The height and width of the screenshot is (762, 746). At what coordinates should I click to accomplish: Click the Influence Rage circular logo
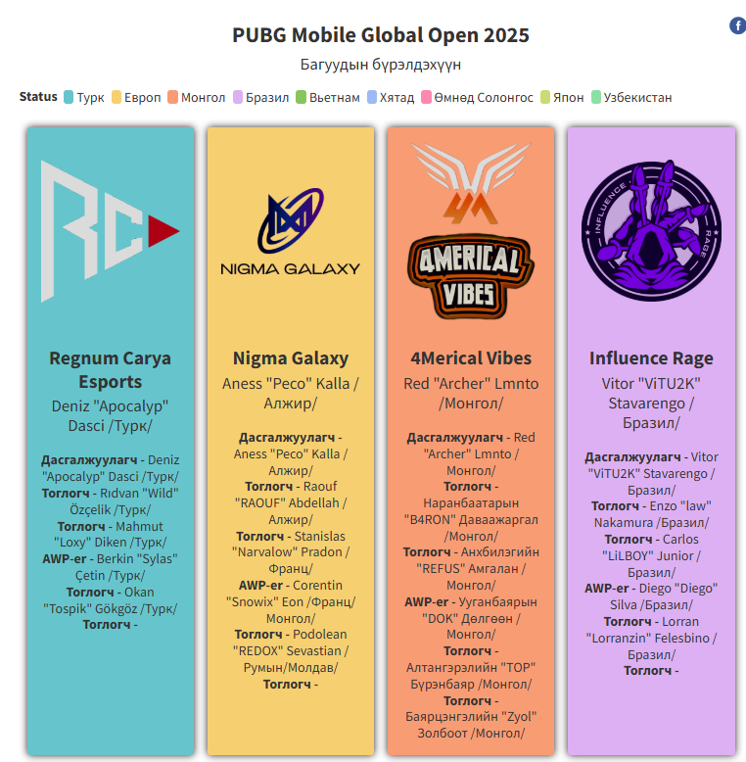click(x=650, y=231)
